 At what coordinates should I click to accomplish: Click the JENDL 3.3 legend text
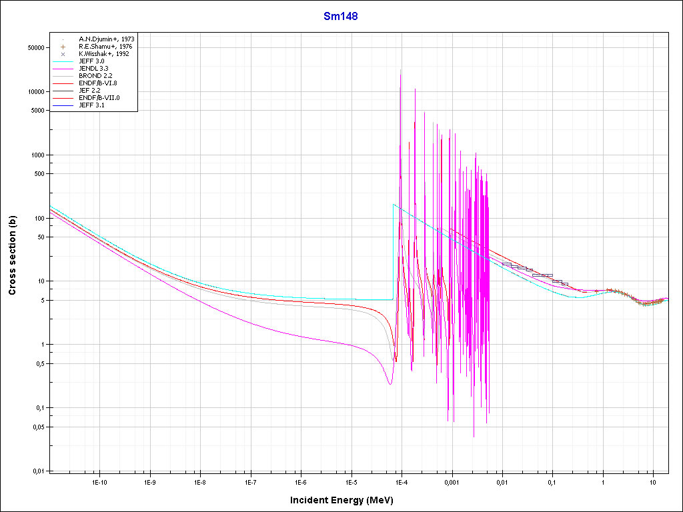point(93,69)
